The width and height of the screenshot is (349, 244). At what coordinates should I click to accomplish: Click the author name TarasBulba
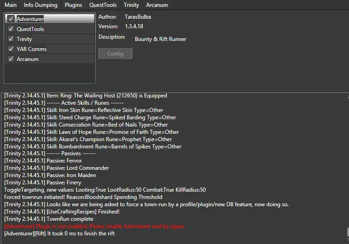(x=138, y=17)
